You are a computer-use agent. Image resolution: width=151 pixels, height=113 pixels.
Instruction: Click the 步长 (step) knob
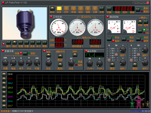pyautogui.click(x=29, y=63)
